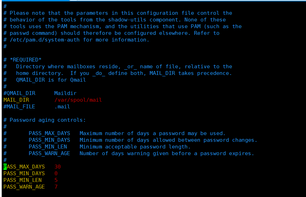Image resolution: width=306 pixels, height=197 pixels.
Task: Click the green cursor block before PASS_MAX_DAYS
Action: pos(5,167)
